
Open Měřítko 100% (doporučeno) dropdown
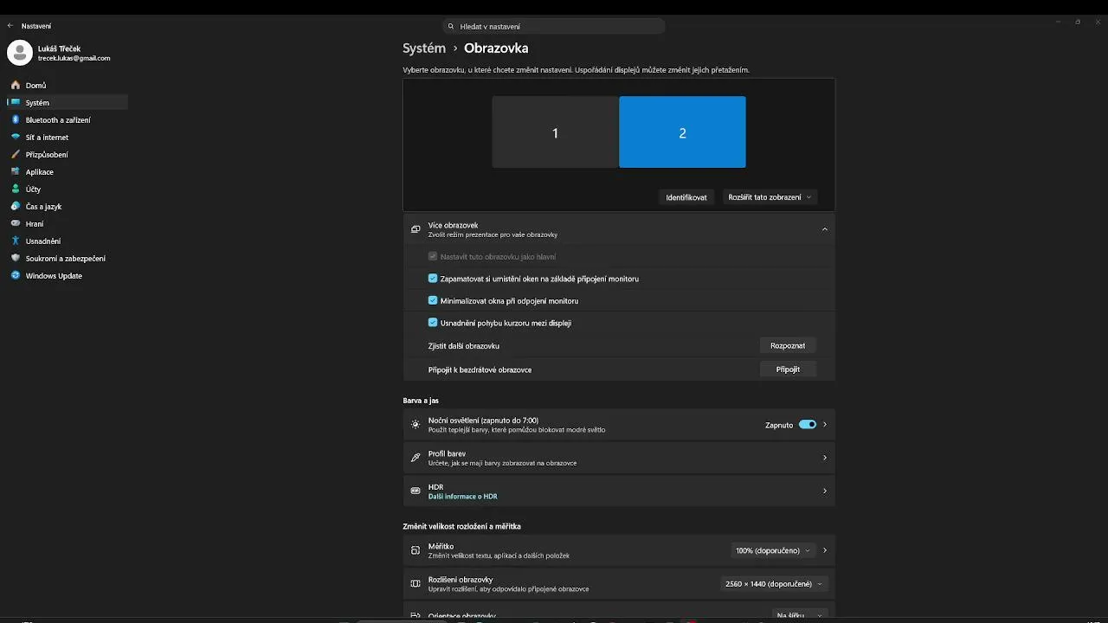773,550
